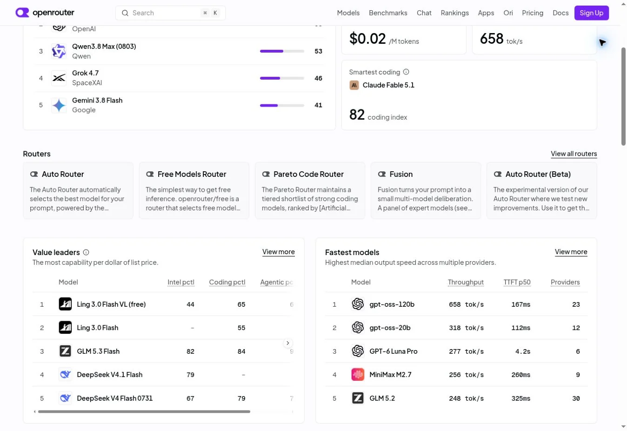The image size is (627, 431).
Task: Select the MiniMax M2.7 model name
Action: tap(390, 375)
